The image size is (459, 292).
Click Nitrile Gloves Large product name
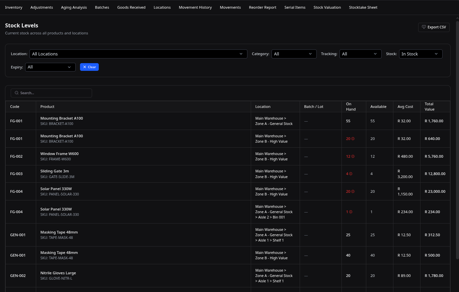tap(58, 273)
